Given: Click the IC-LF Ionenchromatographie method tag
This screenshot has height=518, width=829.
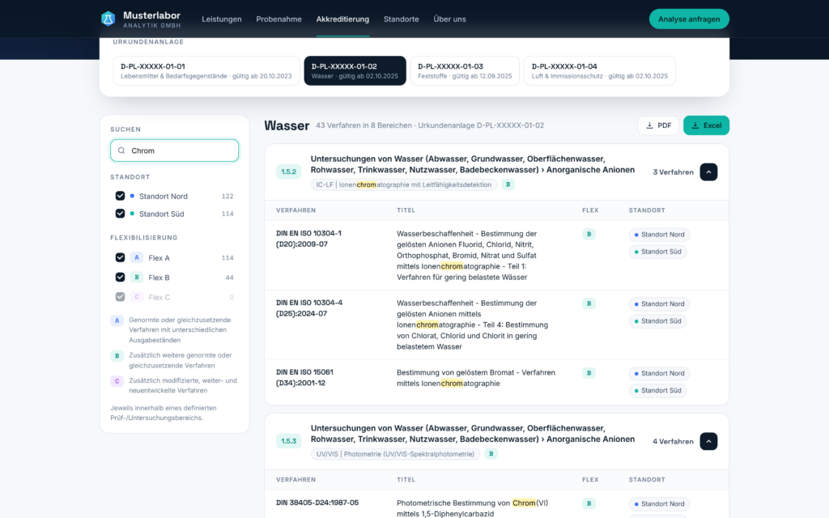Looking at the screenshot, I should 404,185.
